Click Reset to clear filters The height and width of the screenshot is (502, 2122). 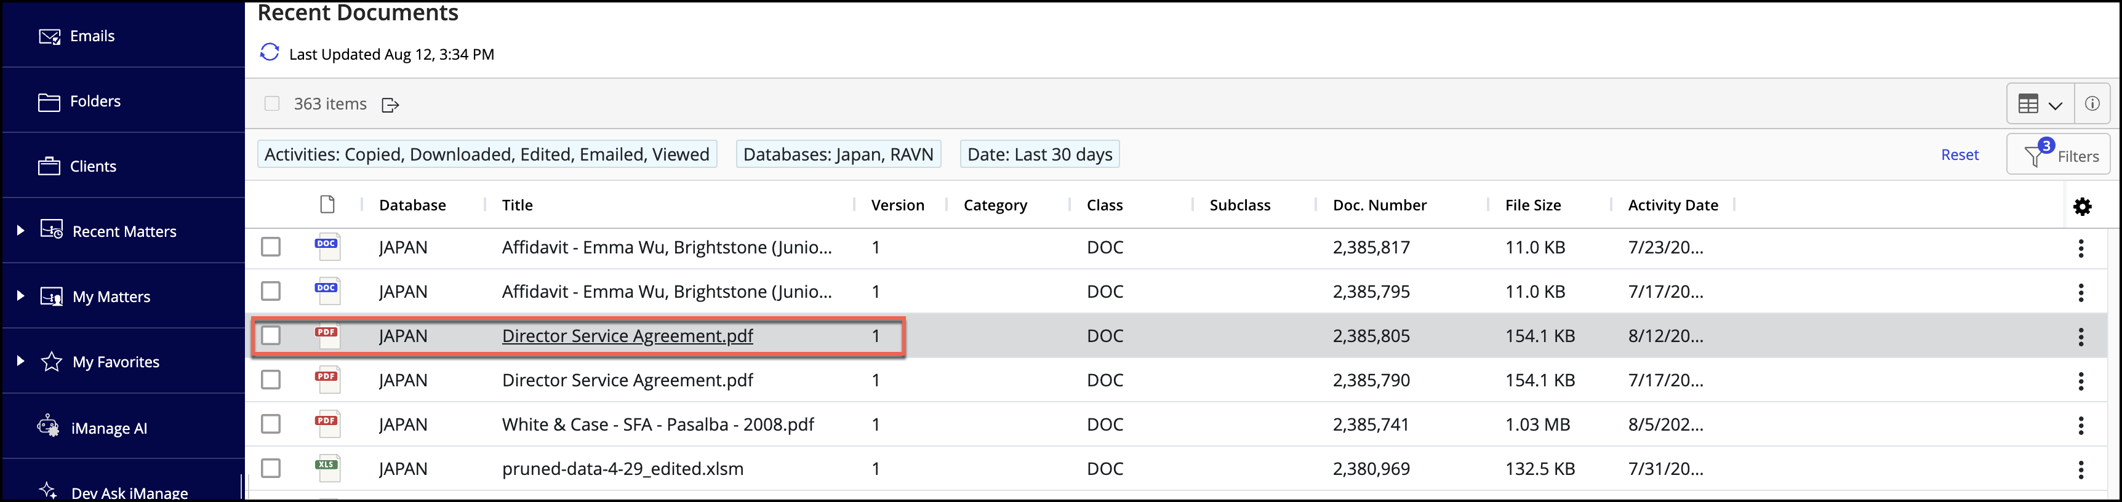coord(1959,154)
